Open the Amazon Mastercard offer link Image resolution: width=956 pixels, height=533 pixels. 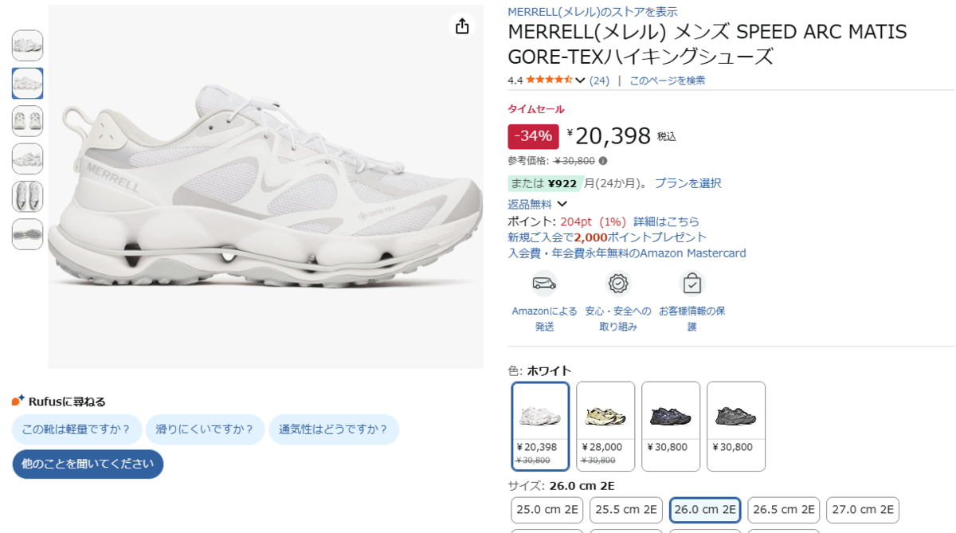[x=627, y=253]
